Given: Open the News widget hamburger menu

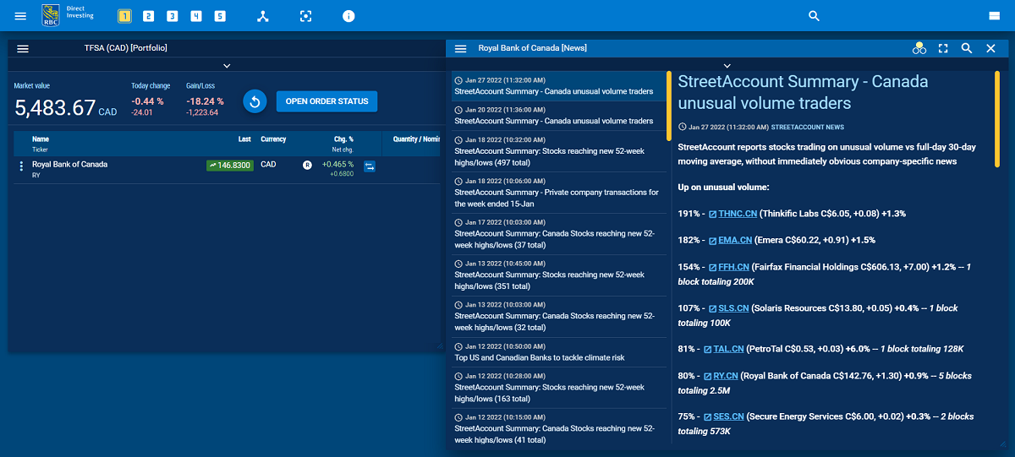Looking at the screenshot, I should (460, 49).
